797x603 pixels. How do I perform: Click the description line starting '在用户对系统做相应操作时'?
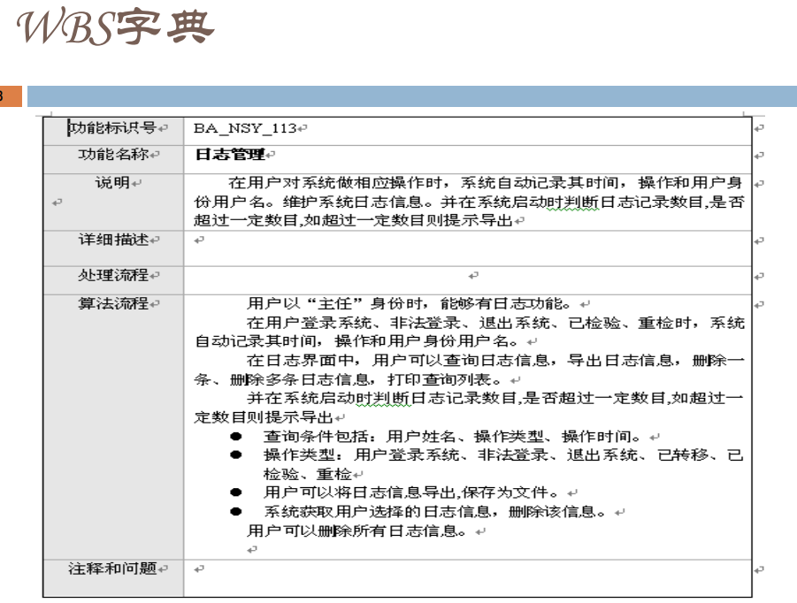(485, 182)
